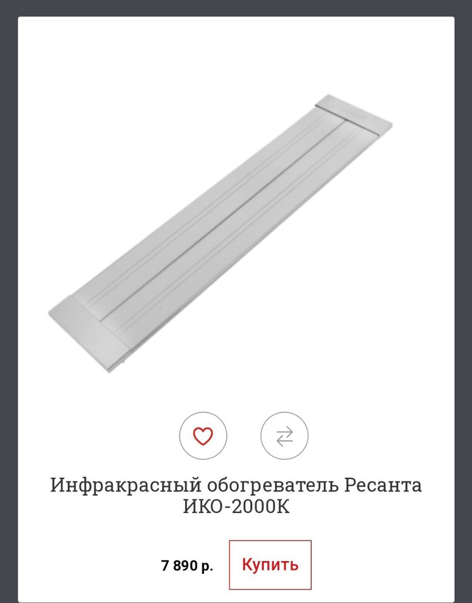Click the 7 890 р. price label

(187, 566)
